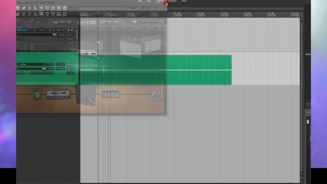Select the grey four-knob pedal in the signal chain

pyautogui.click(x=110, y=94)
